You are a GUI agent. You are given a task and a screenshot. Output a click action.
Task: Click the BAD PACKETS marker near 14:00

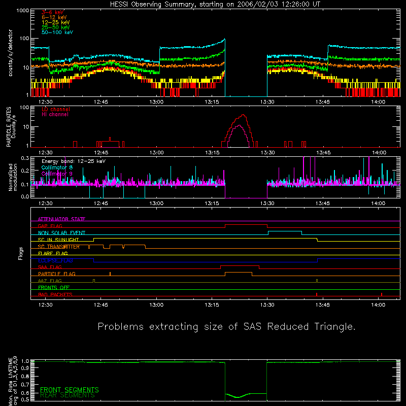click(x=382, y=294)
